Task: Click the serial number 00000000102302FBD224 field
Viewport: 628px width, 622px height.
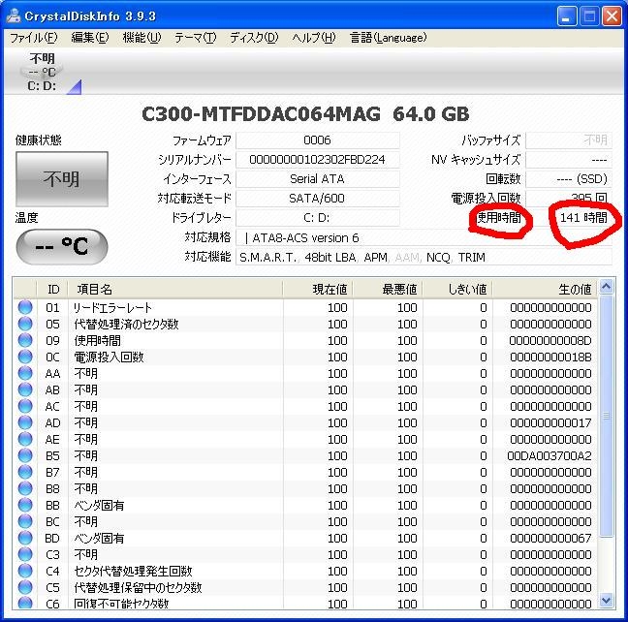Action: coord(318,160)
